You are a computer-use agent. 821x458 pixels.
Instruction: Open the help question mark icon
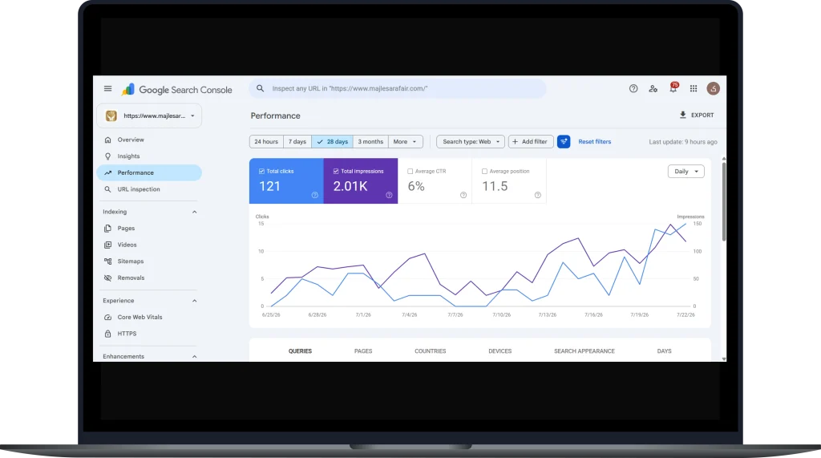click(x=633, y=88)
